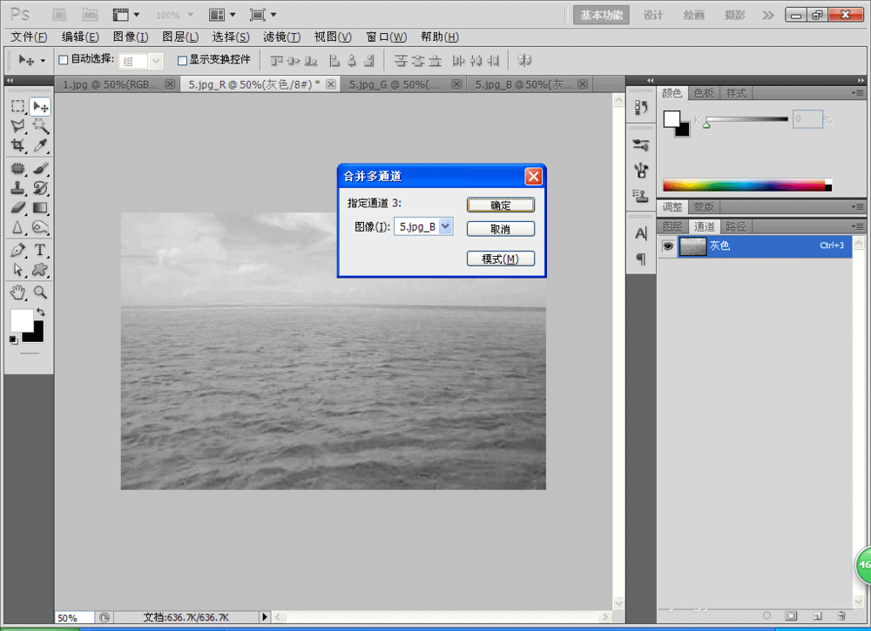871x631 pixels.
Task: Expand the workspace chevron beside 摄影
Action: click(x=767, y=15)
